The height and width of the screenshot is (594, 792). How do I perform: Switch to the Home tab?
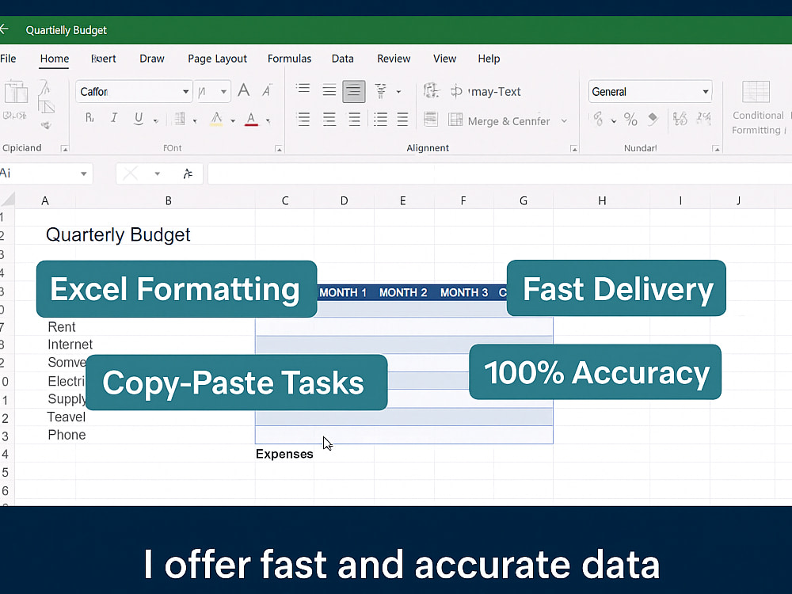tap(55, 59)
